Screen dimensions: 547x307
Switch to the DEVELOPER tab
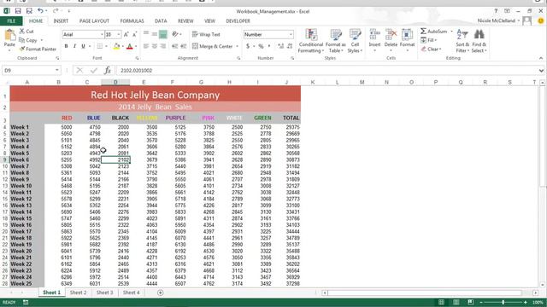238,20
